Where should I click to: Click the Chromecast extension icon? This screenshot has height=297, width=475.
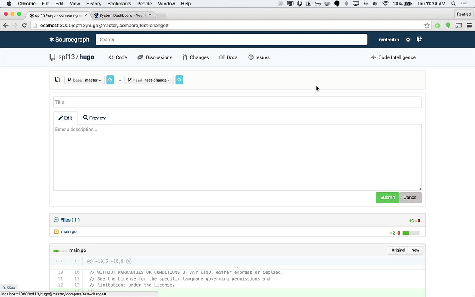coord(459,26)
